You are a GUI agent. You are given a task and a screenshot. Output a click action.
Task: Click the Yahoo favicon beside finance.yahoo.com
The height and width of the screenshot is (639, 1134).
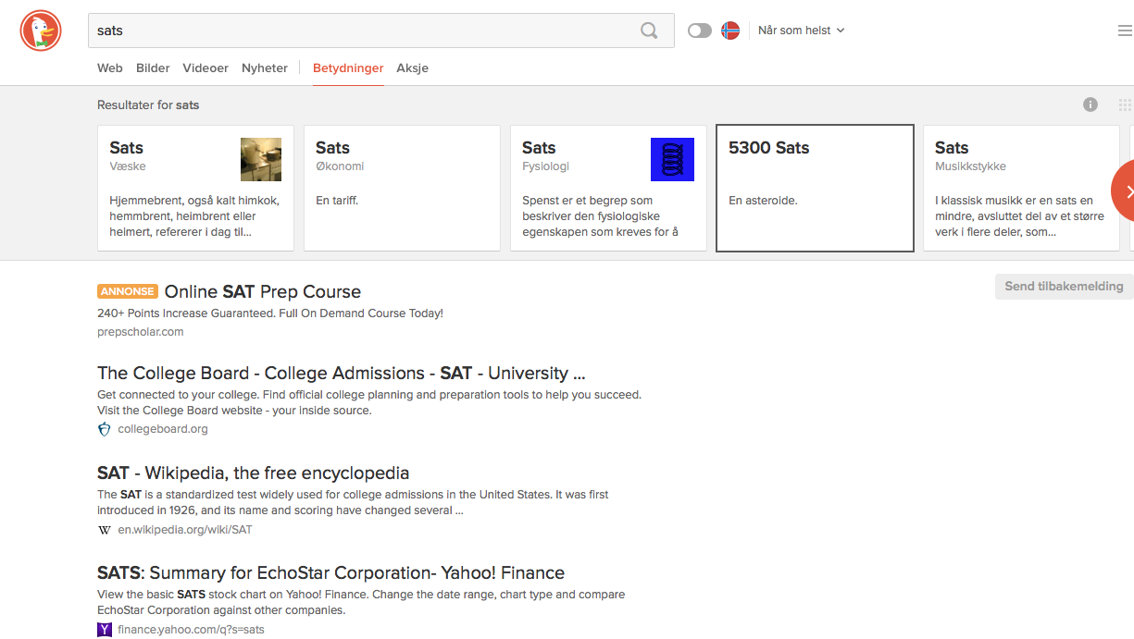105,630
